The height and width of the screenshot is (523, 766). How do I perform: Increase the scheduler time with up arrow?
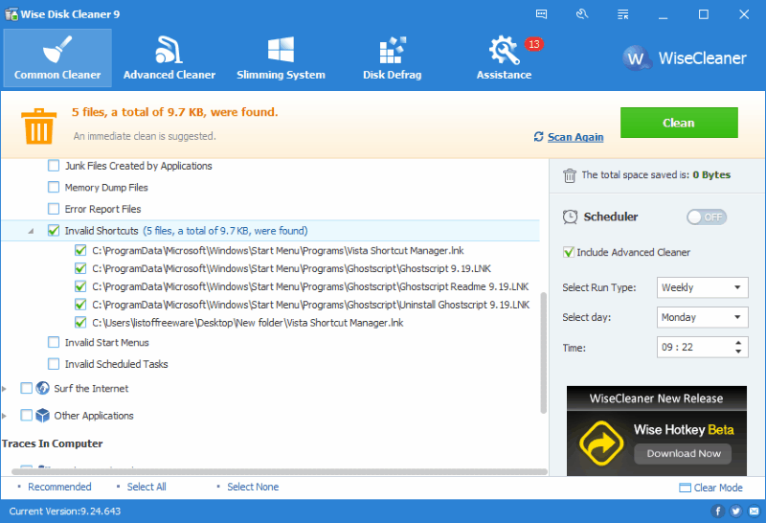pos(738,343)
